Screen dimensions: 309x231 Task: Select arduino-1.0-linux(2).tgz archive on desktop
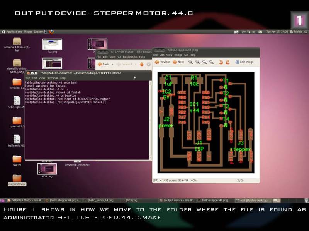(17, 45)
